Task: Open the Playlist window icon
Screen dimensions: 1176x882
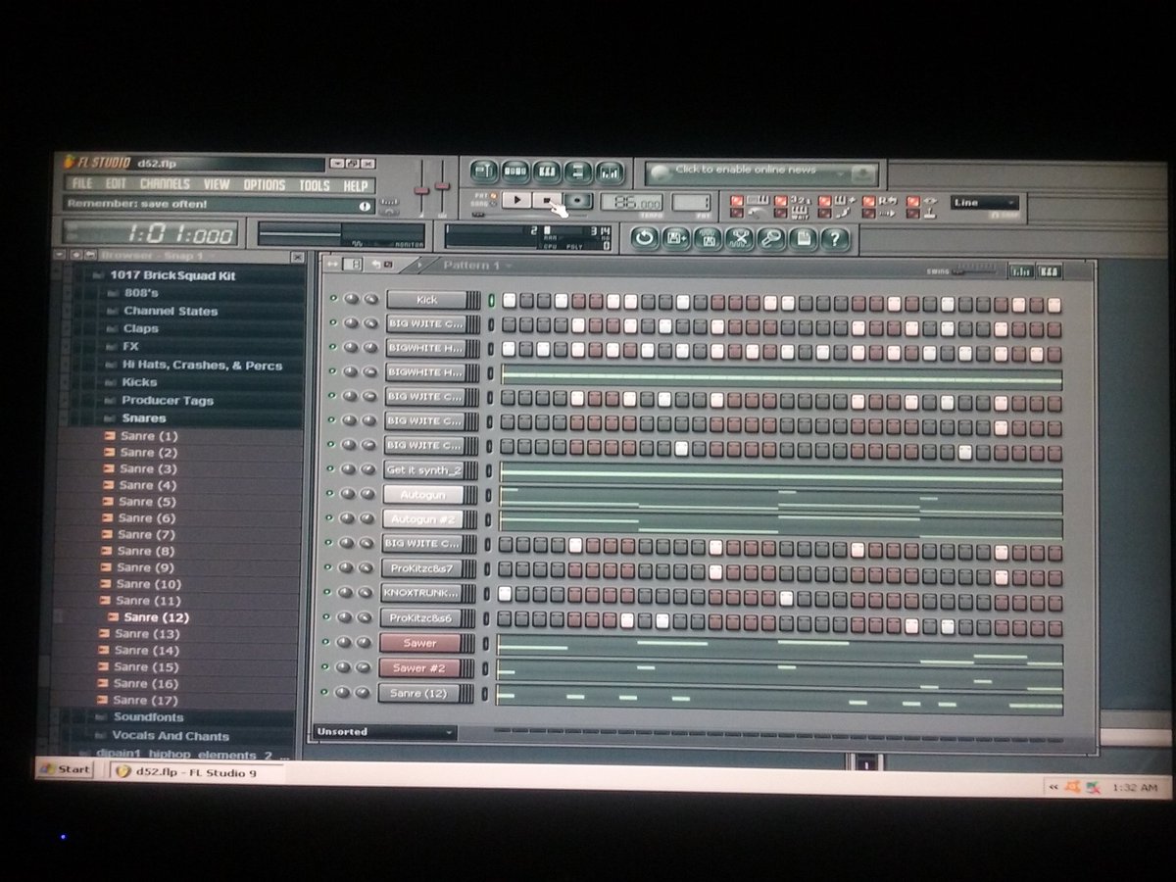Action: tap(484, 171)
